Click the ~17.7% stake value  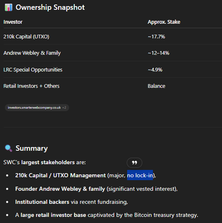[156, 37]
